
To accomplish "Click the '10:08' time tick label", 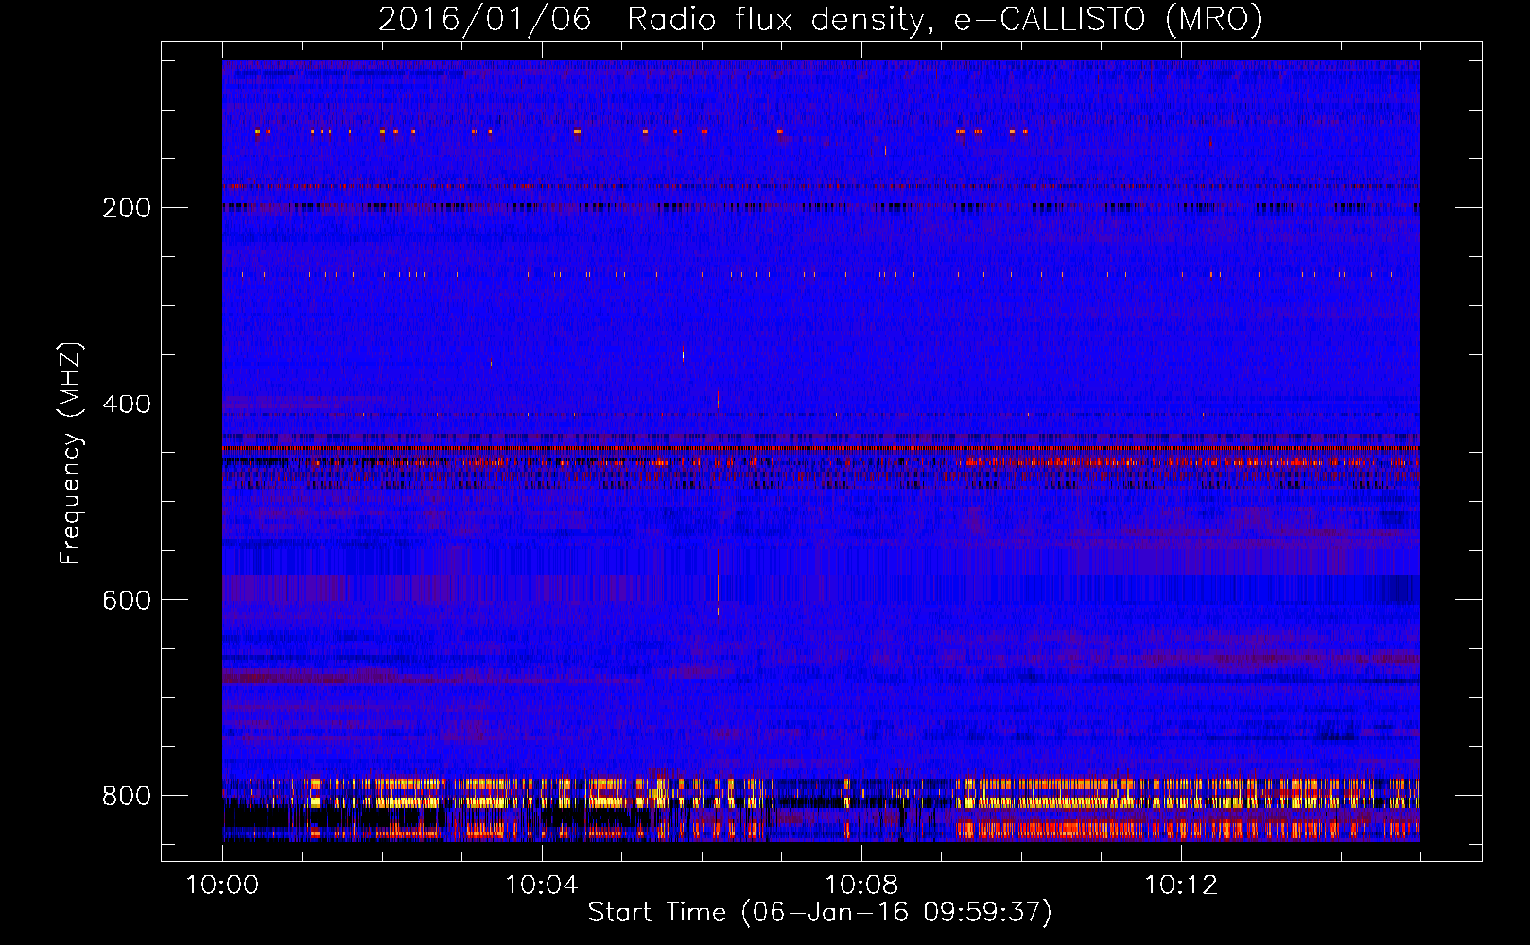I will point(861,885).
